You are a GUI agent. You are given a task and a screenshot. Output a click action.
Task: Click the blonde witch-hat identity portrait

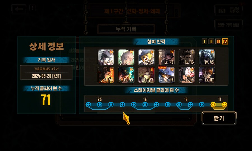[146, 57]
